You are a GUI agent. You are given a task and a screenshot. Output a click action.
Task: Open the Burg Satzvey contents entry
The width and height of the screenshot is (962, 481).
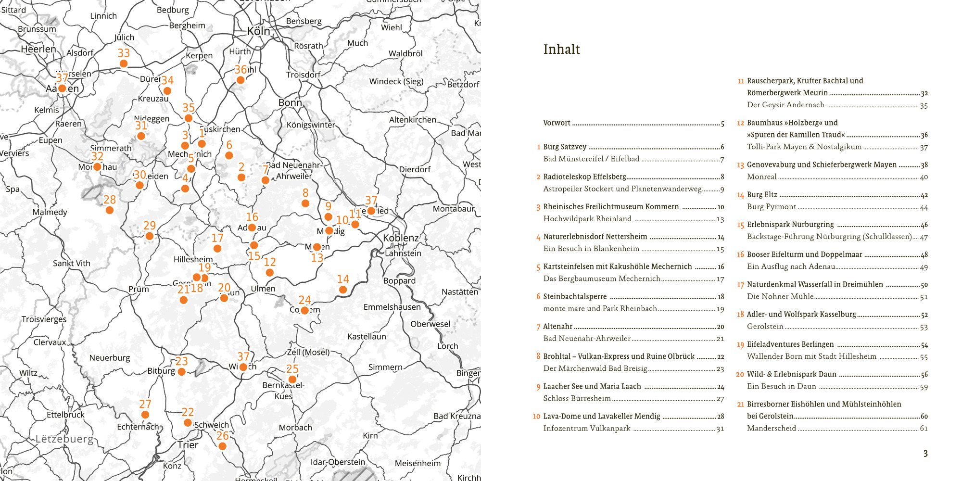point(565,147)
